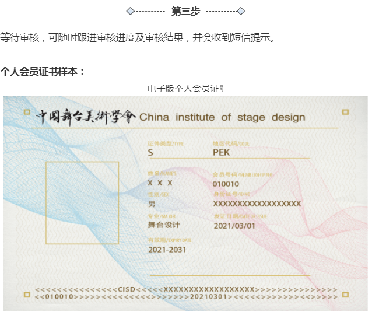Viewport: 372px width, 315px height.
Task: Click the 个人会员证书样本 bold label
Action: point(43,71)
